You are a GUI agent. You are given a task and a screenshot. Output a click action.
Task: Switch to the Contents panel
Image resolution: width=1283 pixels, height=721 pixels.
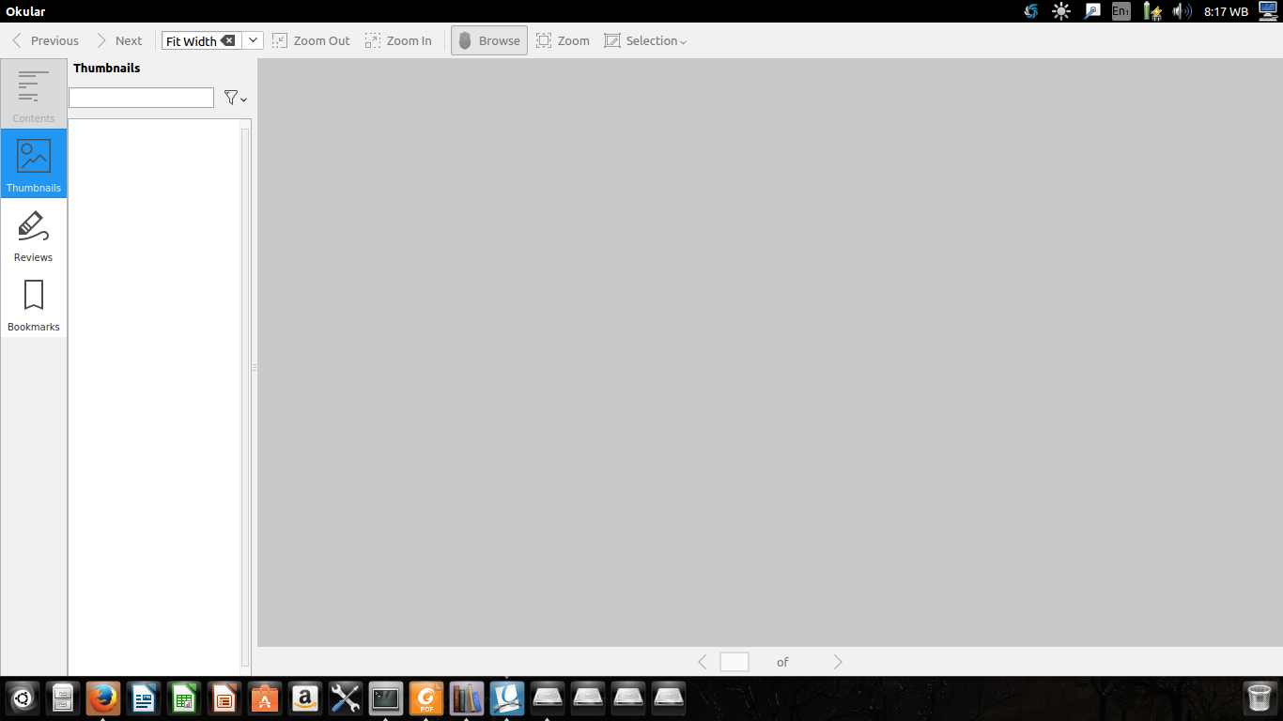click(x=33, y=93)
